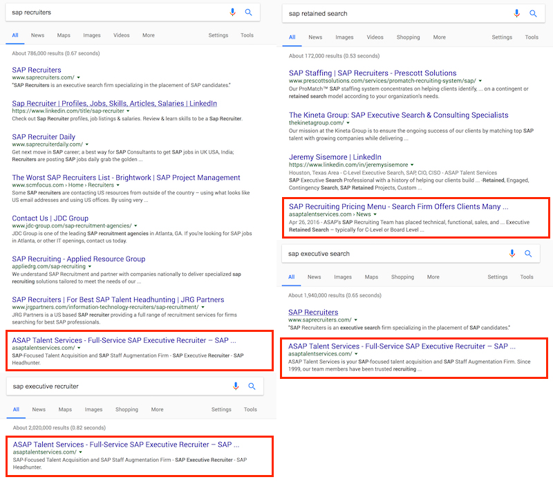This screenshot has height=484, width=553.
Task: Open dropdown arrow beside asaptalentservices.com under sap executive search
Action: pyautogui.click(x=356, y=354)
